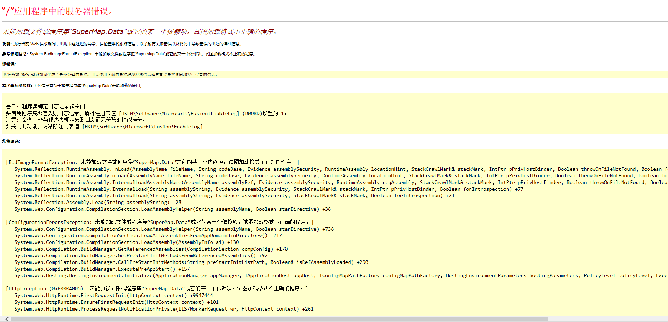Click the ProcessRequestNotificationPrivate +261 line
This screenshot has height=322, width=668.
click(x=164, y=309)
